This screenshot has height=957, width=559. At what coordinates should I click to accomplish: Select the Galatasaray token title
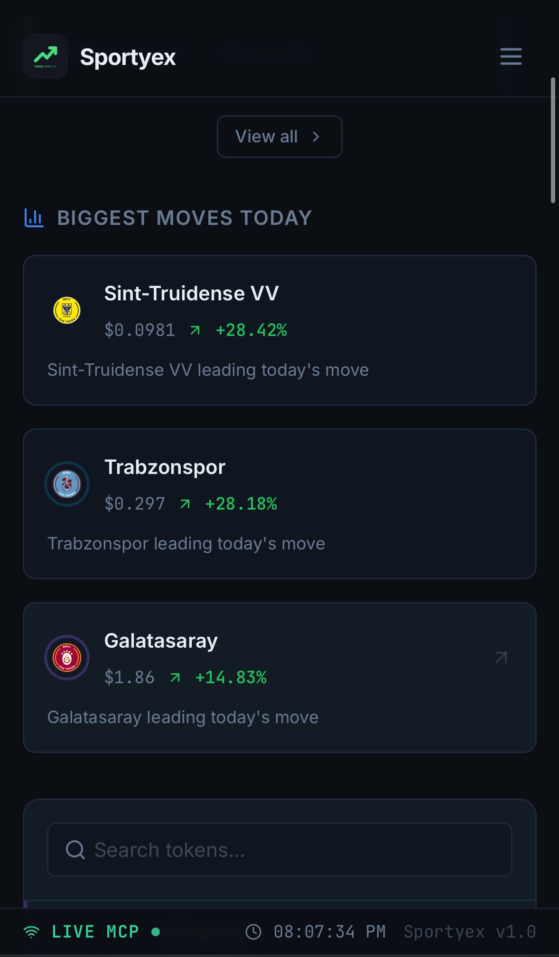click(x=161, y=641)
